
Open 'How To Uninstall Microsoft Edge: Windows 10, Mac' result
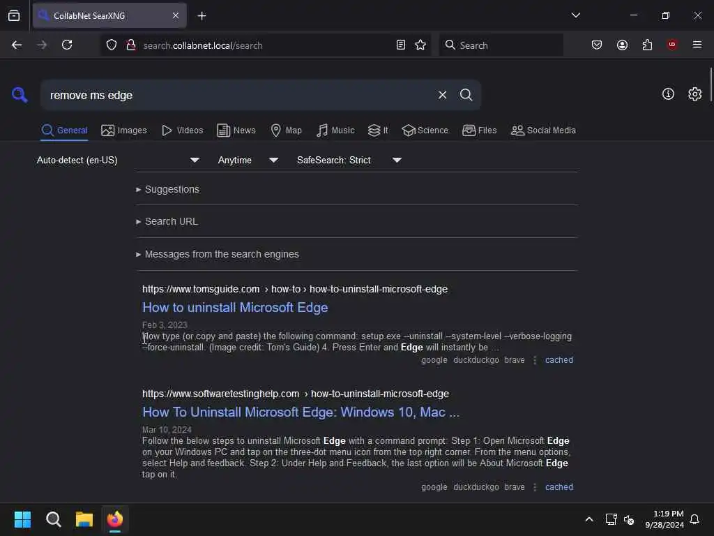pos(301,412)
